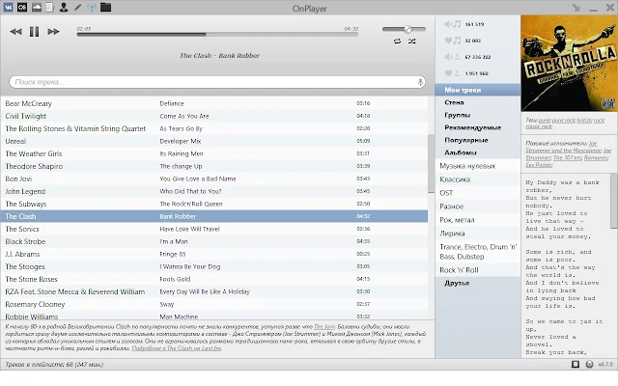Click the track list scrollbar thumb
This screenshot has width=618, height=386.
click(x=431, y=163)
